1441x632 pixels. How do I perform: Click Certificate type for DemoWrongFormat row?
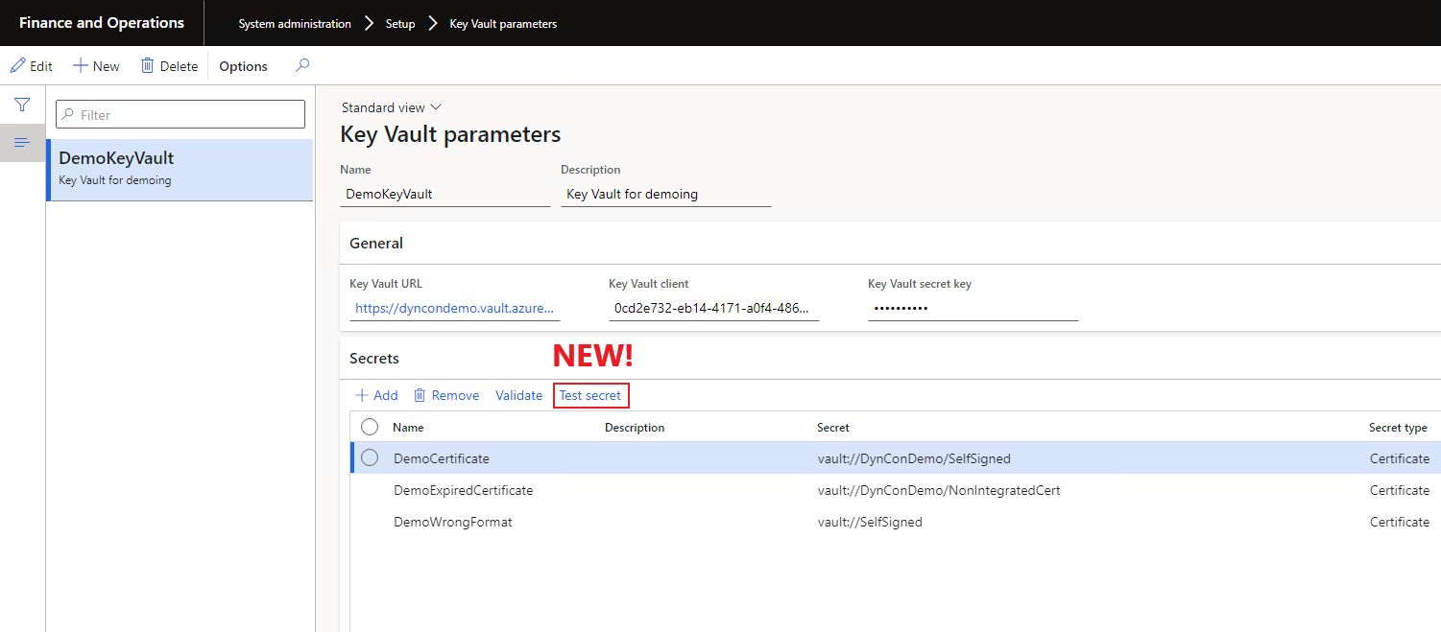pyautogui.click(x=1400, y=522)
